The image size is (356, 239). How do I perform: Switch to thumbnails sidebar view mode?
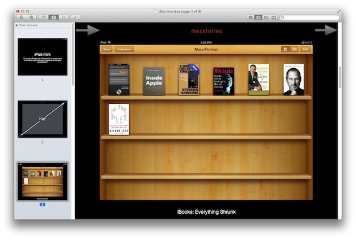[x=258, y=17]
